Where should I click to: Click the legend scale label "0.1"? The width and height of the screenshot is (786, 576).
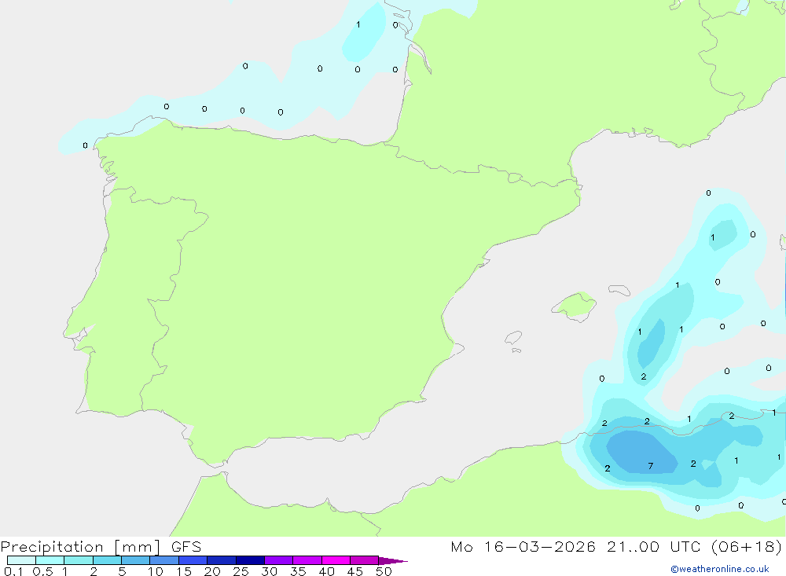point(13,571)
